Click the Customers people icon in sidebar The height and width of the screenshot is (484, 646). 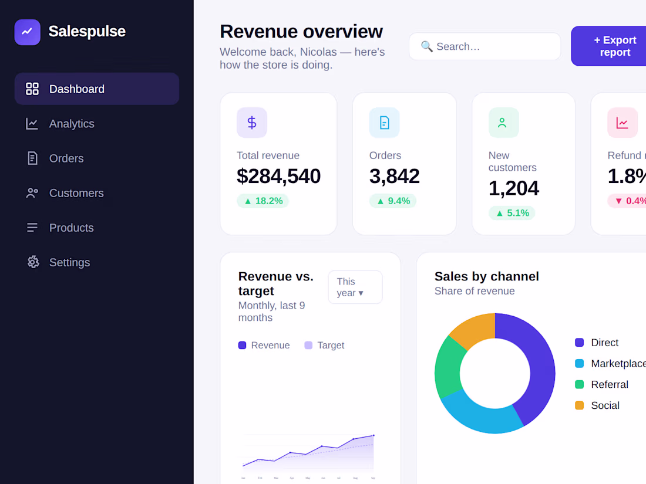point(32,193)
